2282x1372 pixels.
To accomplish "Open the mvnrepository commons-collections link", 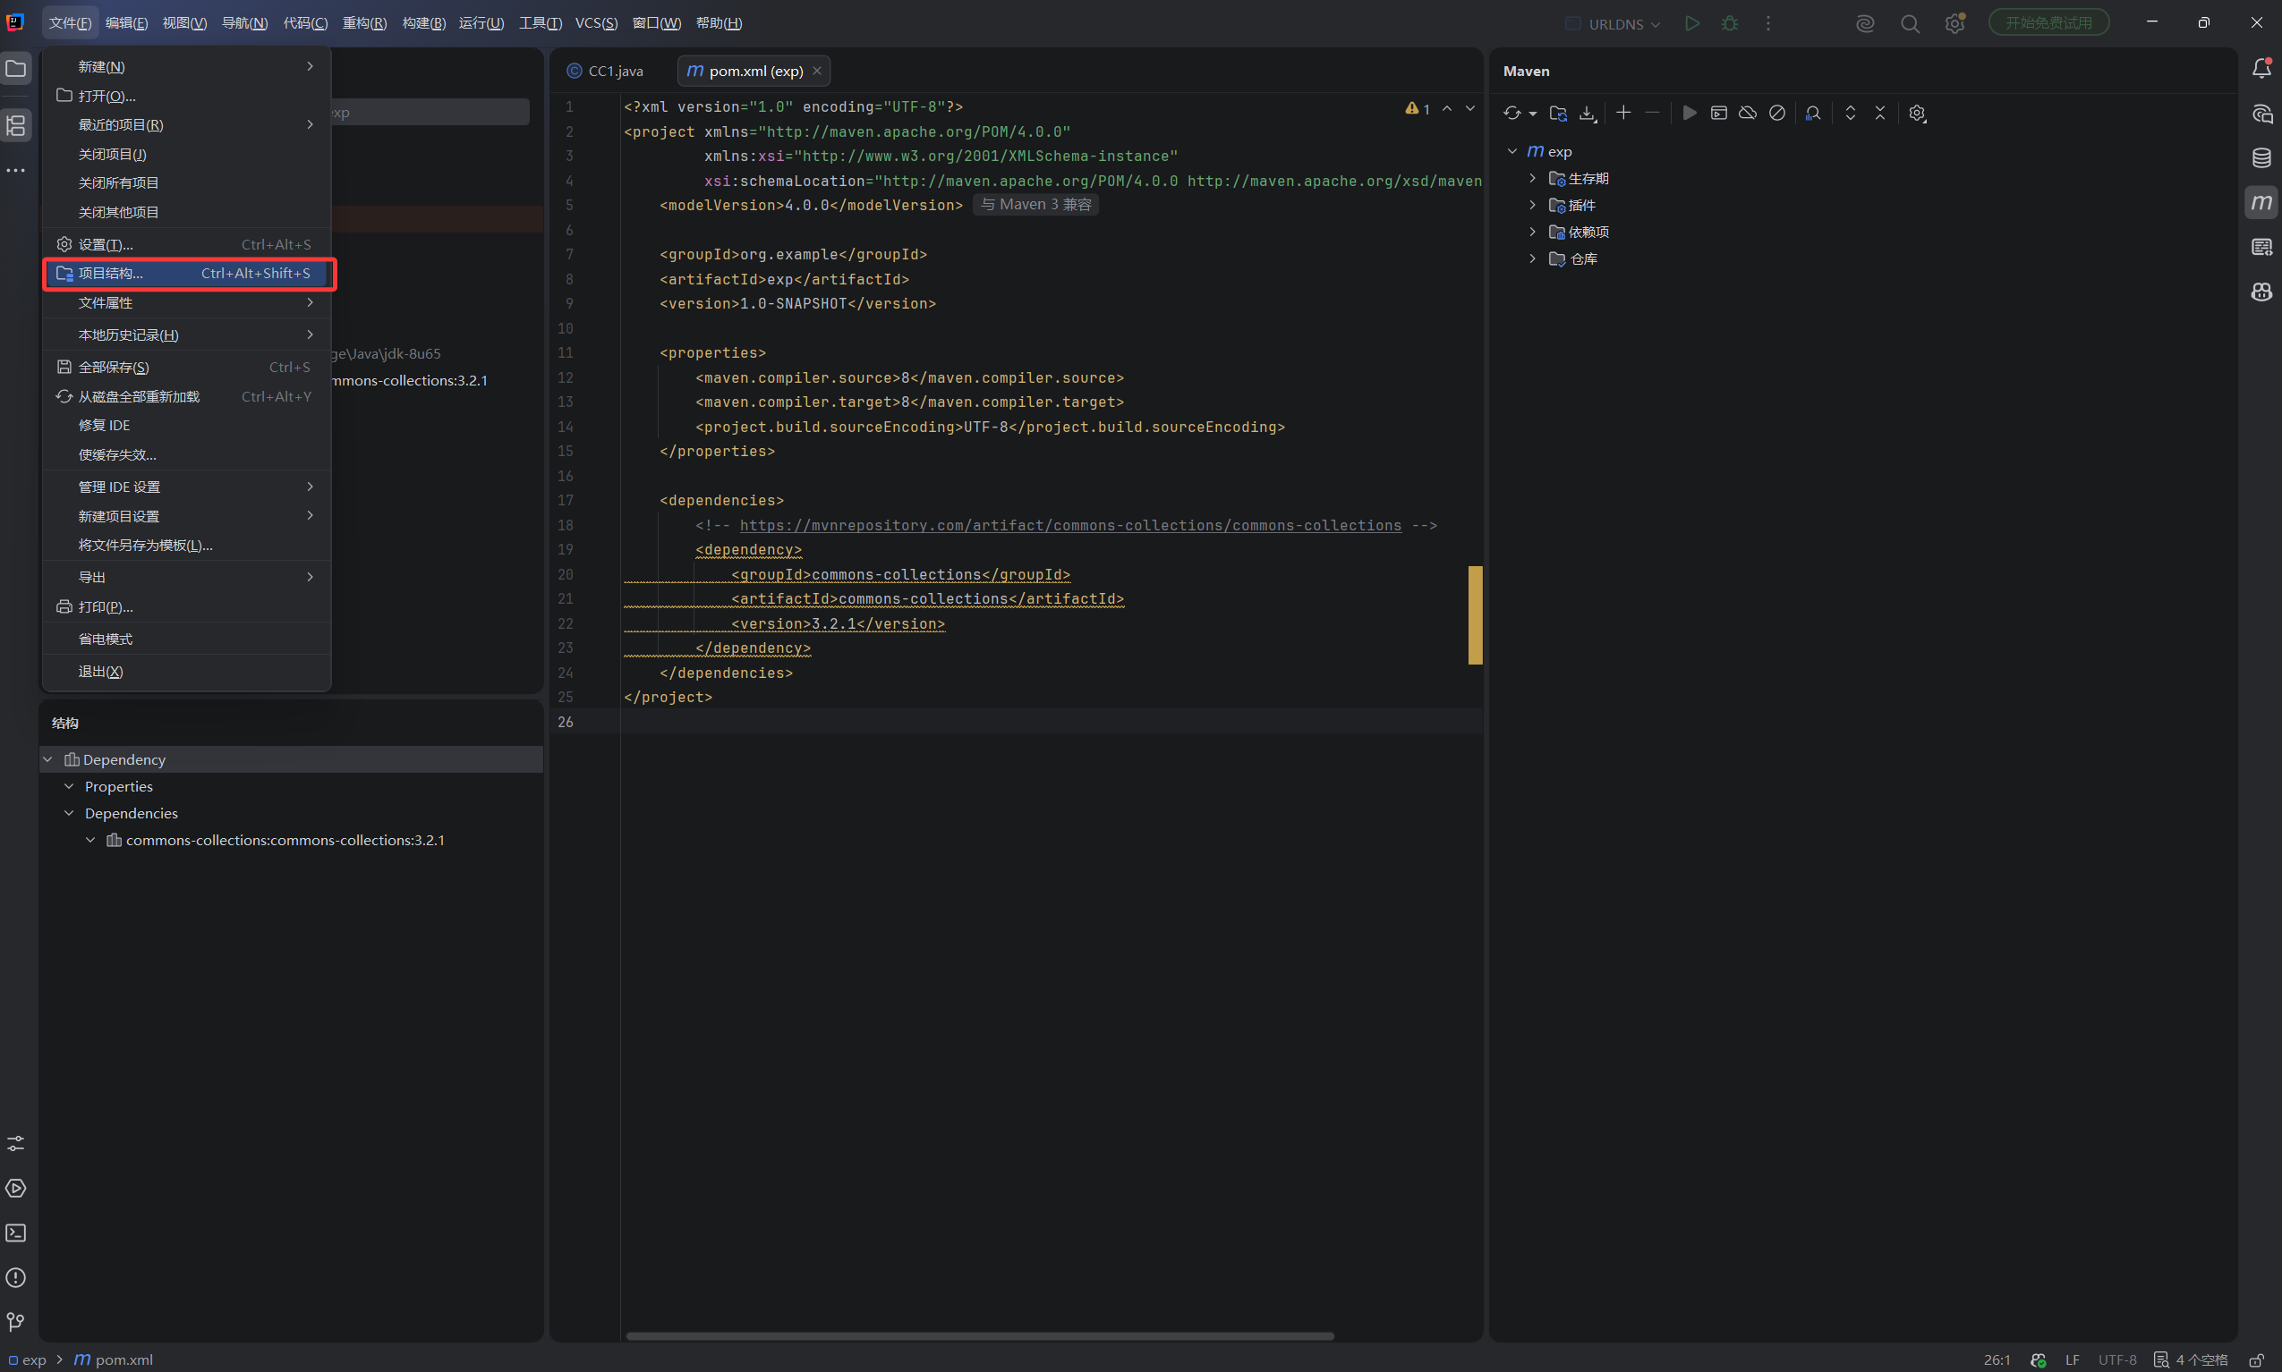I will (1070, 525).
